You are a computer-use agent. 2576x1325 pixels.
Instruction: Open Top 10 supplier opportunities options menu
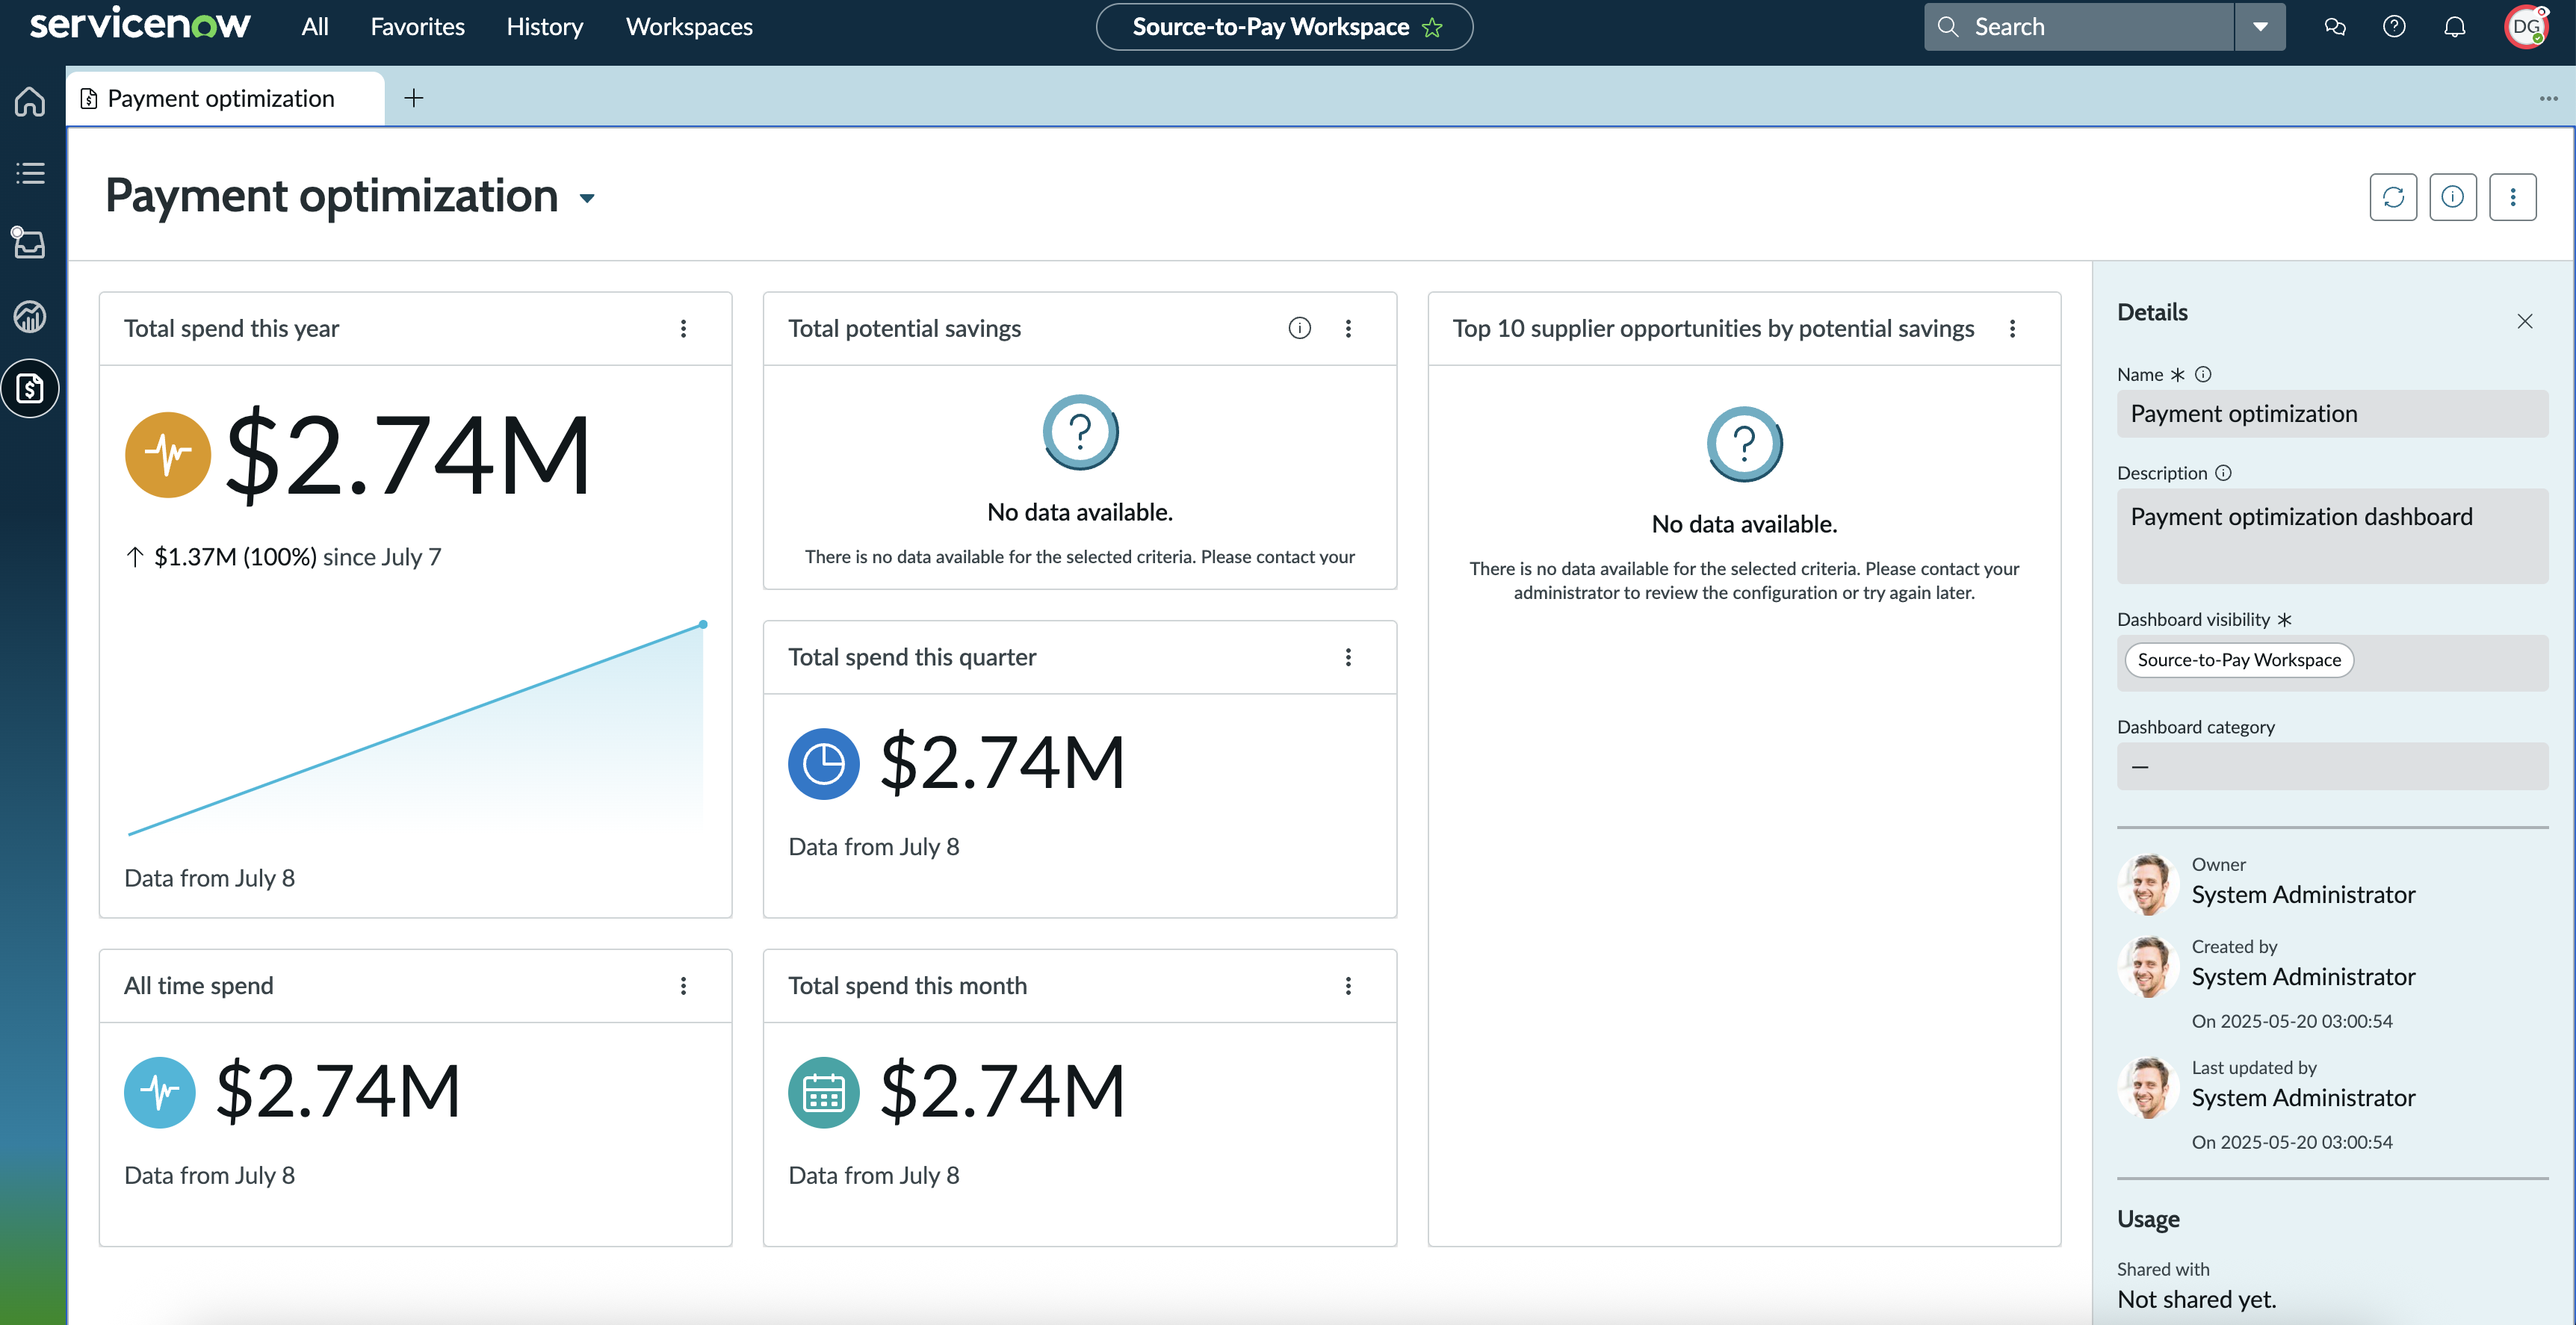2012,329
